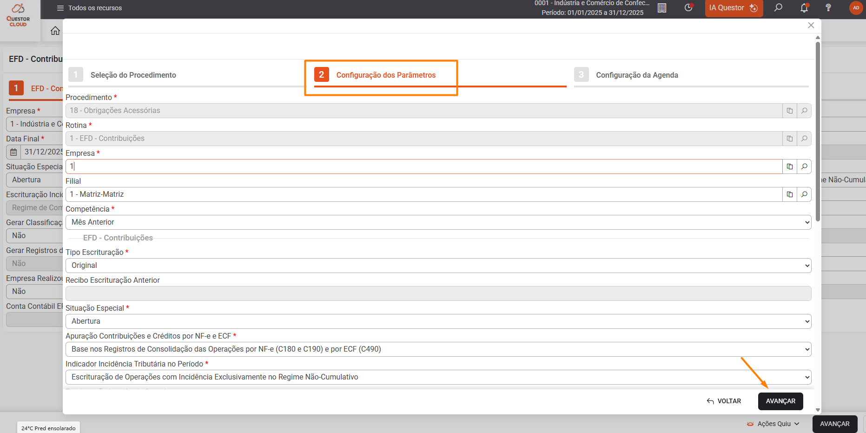Image resolution: width=866 pixels, height=433 pixels.
Task: Open the Todos os recursos menu
Action: (x=89, y=8)
